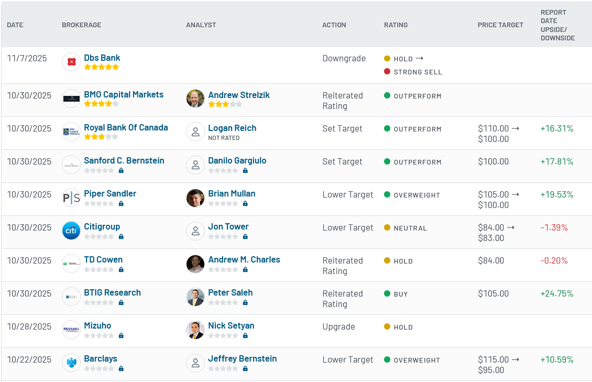
Task: Open the Citigroup brokerage link
Action: [102, 226]
